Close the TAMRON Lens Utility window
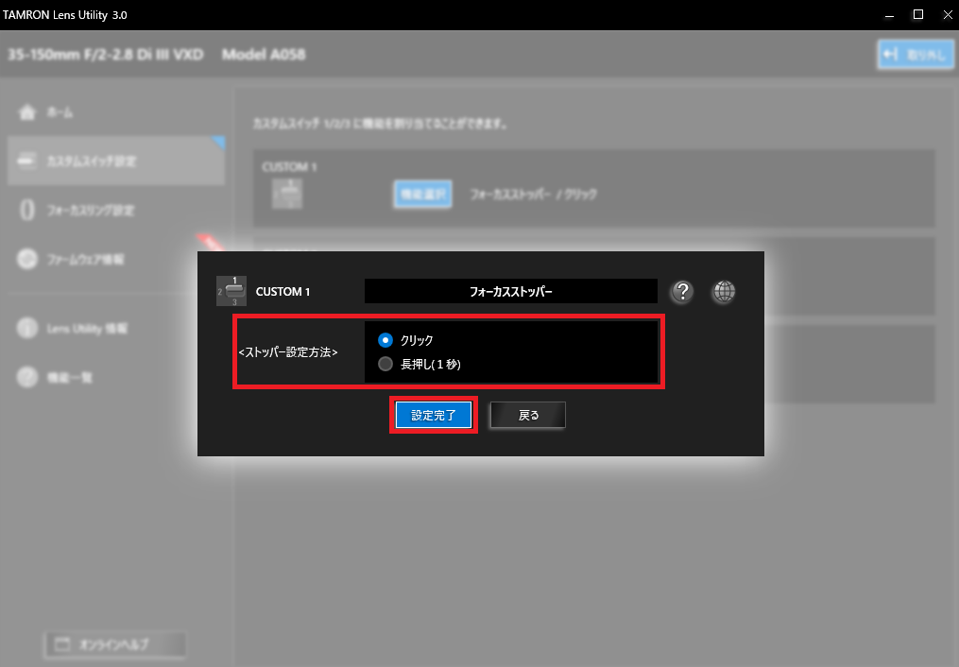Viewport: 959px width, 667px height. point(947,15)
